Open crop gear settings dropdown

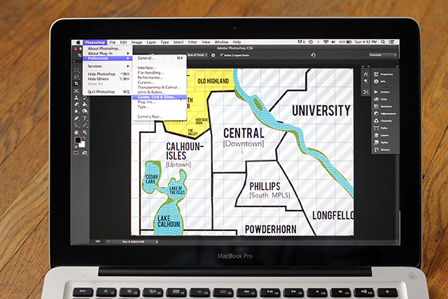213,55
